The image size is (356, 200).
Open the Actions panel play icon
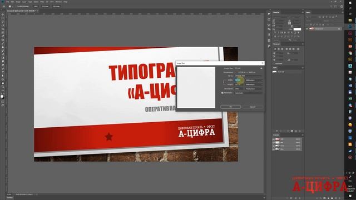coord(269,14)
